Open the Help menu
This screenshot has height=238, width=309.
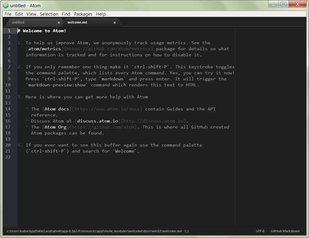point(101,14)
